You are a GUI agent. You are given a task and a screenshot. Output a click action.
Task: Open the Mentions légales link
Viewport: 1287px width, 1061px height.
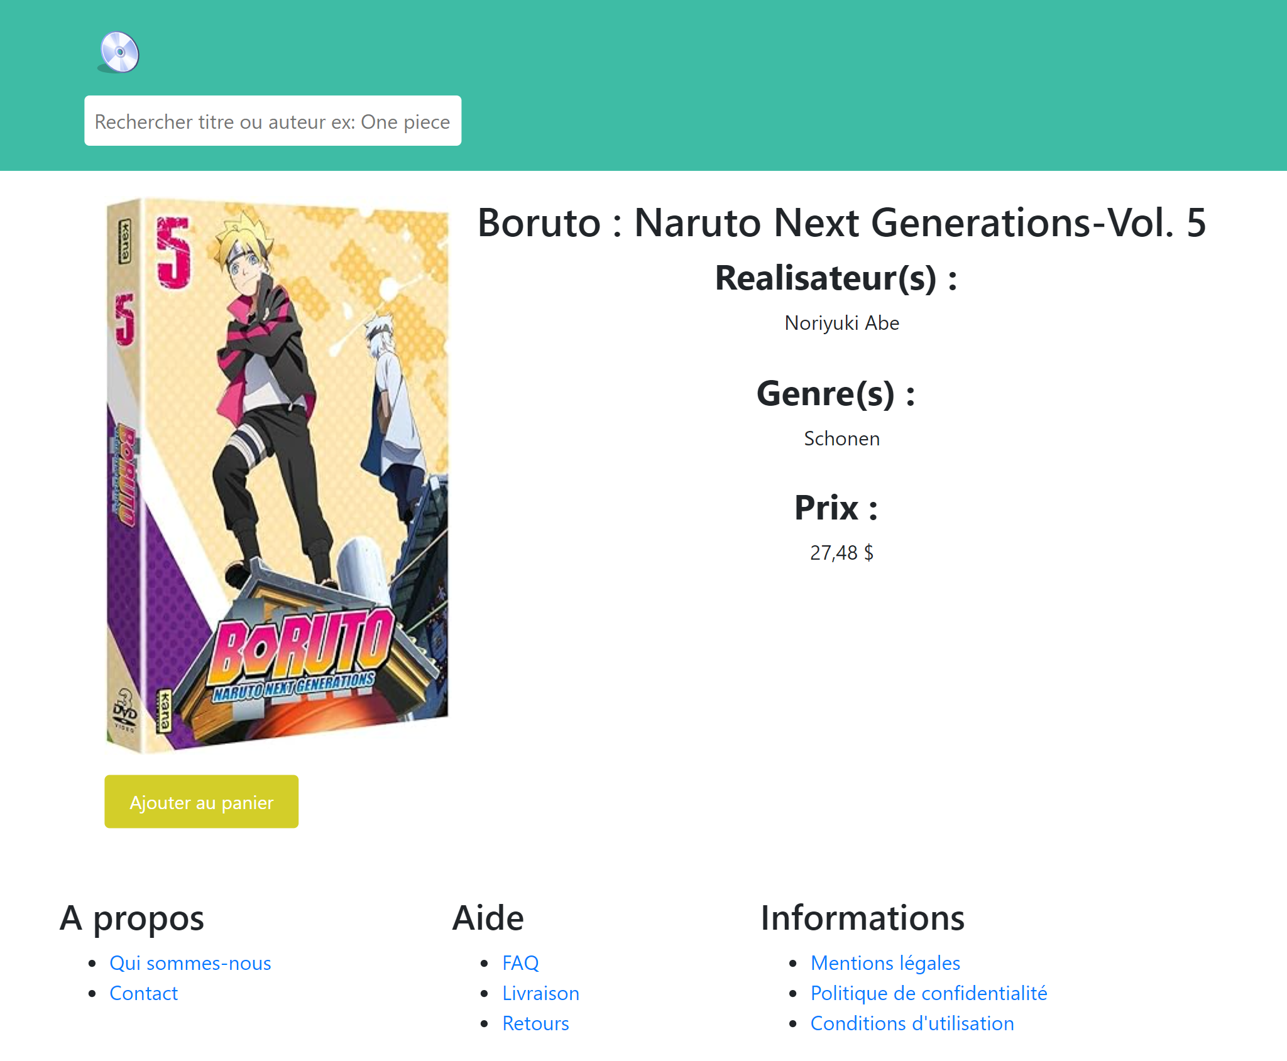tap(885, 963)
